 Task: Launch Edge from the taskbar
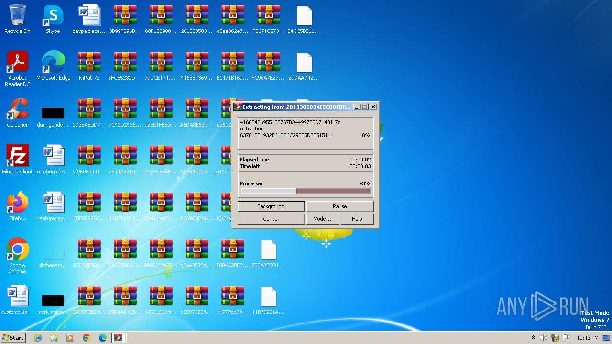[103, 338]
